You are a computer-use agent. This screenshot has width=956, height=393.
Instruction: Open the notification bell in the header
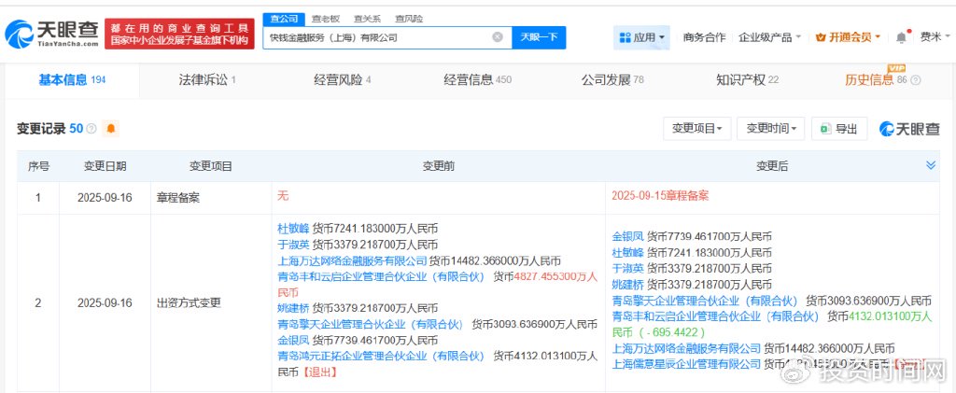tap(901, 37)
